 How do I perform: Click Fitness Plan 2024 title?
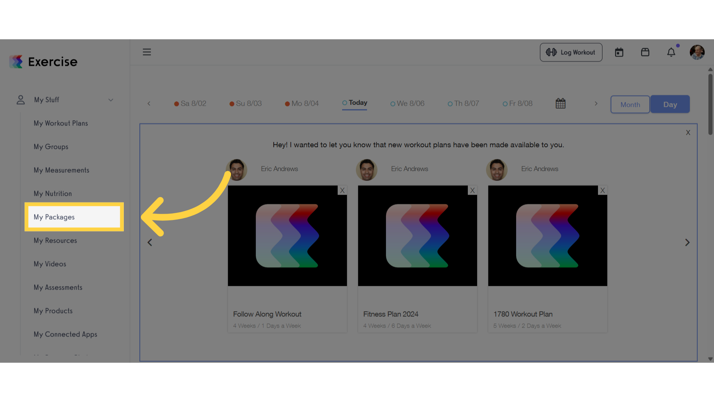[390, 314]
